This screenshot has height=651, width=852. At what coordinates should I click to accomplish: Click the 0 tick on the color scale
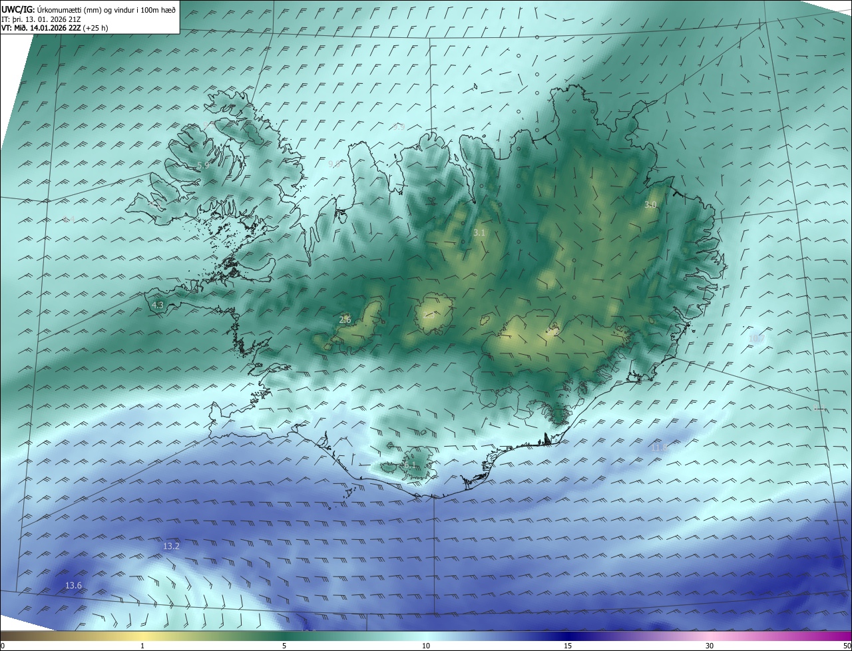(x=3, y=646)
